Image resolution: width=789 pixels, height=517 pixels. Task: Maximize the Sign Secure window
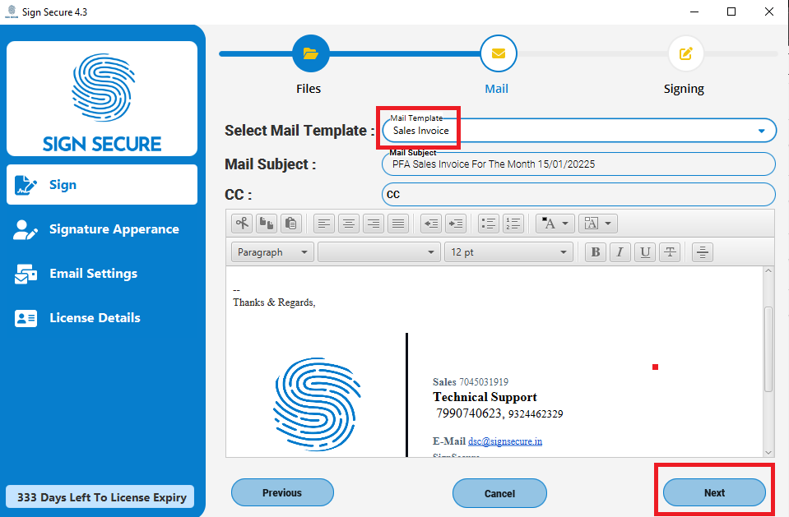click(731, 12)
